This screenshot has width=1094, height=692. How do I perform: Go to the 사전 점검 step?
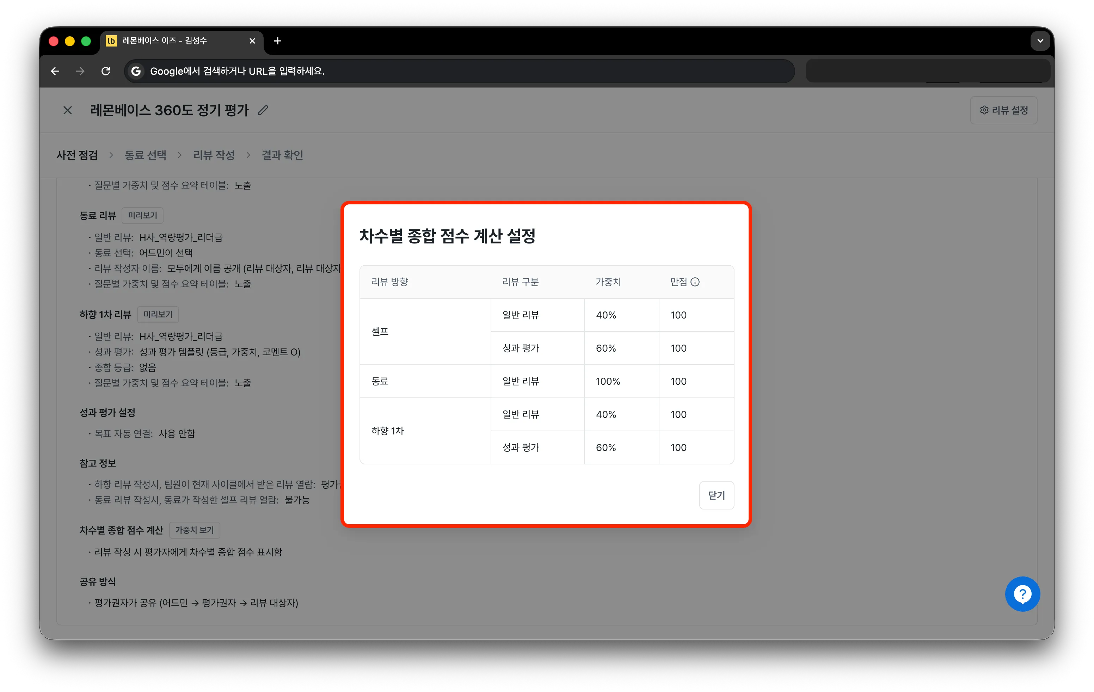[77, 155]
